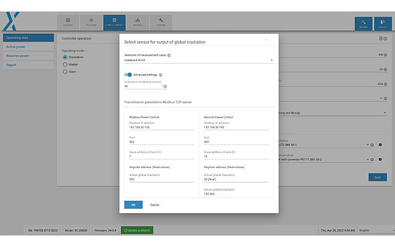The height and width of the screenshot is (247, 395).
Task: Confirm the dialog with OK
Action: (133, 204)
